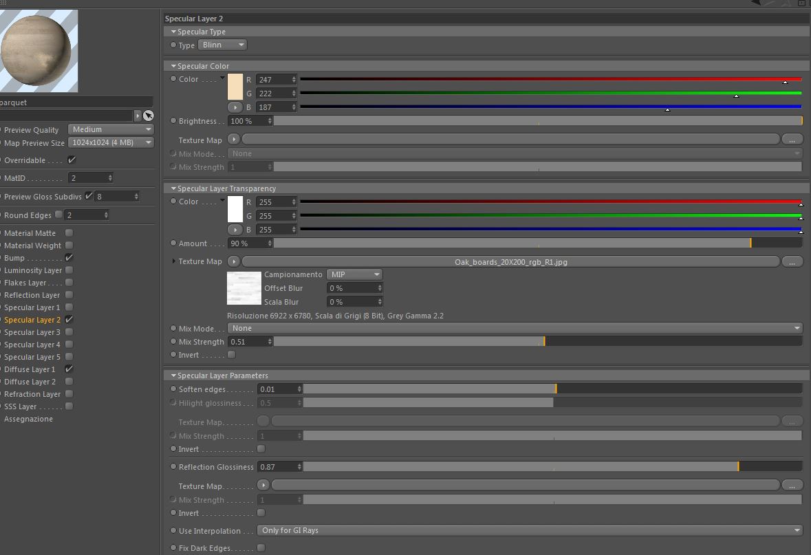The height and width of the screenshot is (555, 811).
Task: Enable Fix Dark Edges checkbox
Action: (x=261, y=547)
